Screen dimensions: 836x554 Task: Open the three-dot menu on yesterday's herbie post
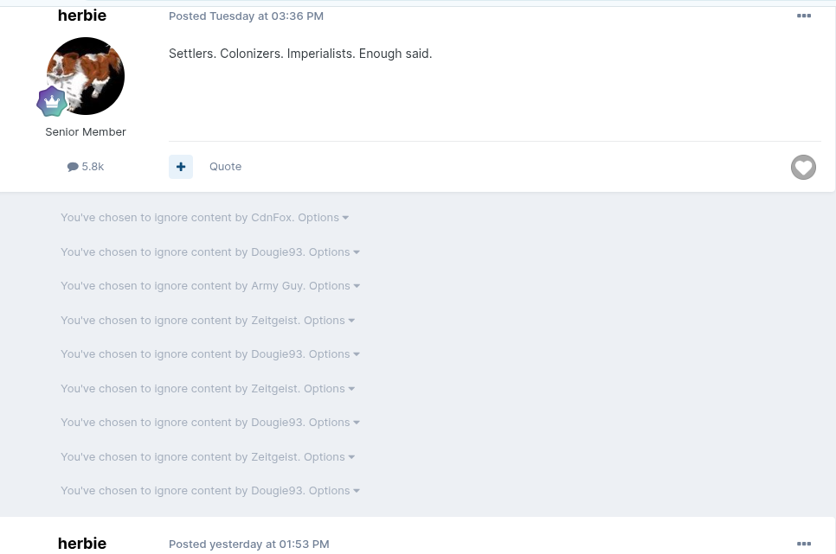[803, 544]
